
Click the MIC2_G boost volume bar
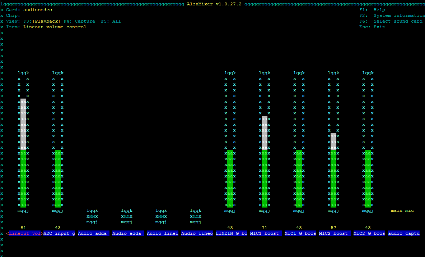[x=368, y=142]
